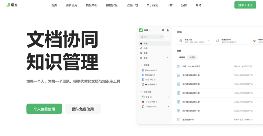
Task: Click the 搜索 search field in sidebar
Action: [152, 37]
